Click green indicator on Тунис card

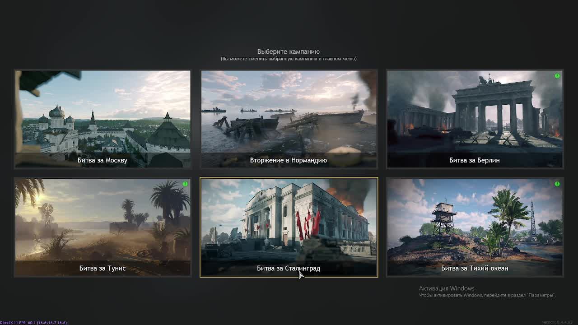[185, 184]
